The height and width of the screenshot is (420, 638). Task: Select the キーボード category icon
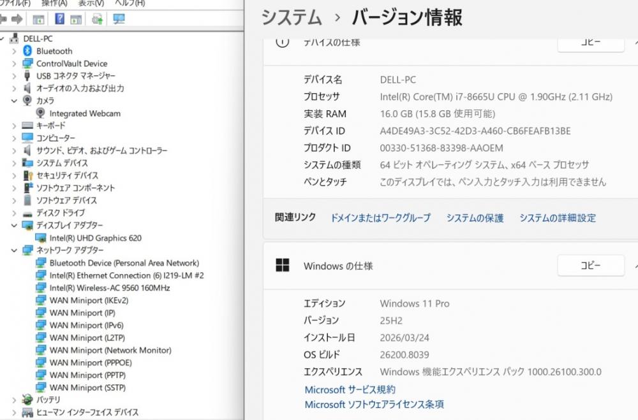tap(27, 125)
